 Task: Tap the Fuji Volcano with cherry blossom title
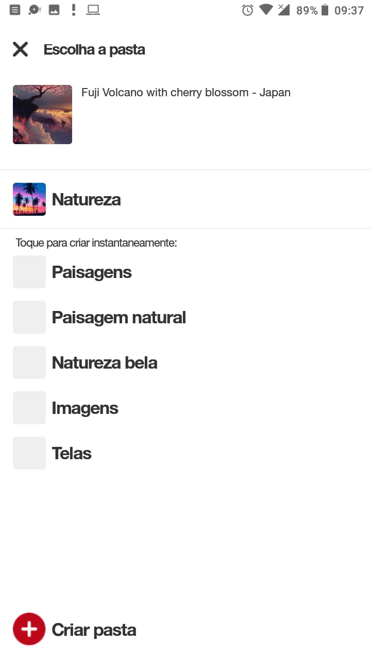[x=186, y=93]
